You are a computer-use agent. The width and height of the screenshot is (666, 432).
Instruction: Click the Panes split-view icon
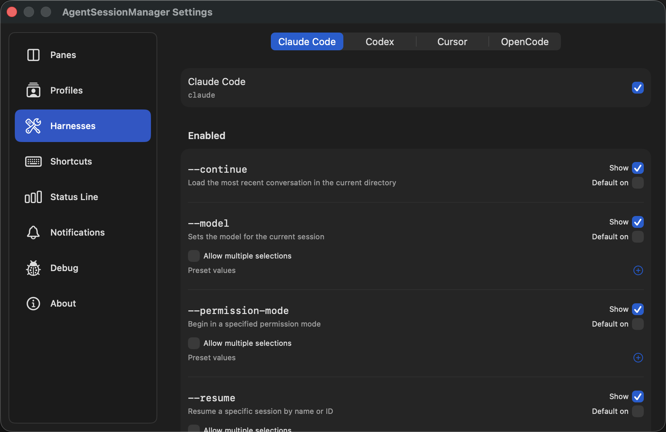[x=33, y=55]
